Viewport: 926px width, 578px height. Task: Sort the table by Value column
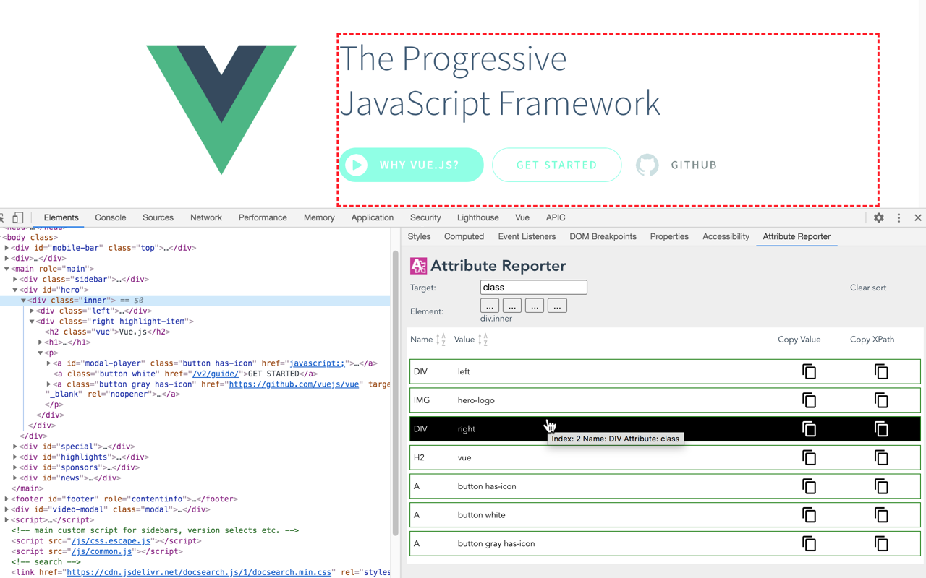coord(483,340)
